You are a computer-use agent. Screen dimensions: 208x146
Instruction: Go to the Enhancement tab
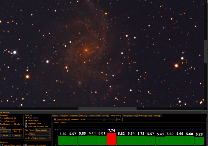click(94, 116)
